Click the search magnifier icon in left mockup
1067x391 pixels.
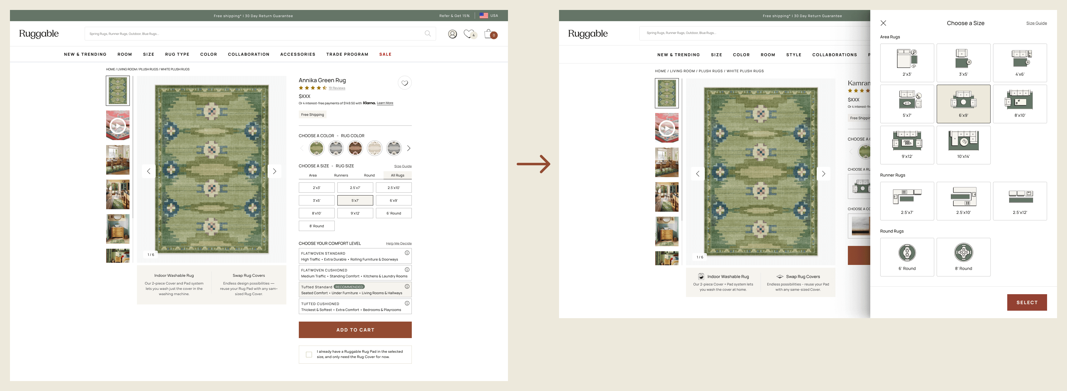[427, 34]
